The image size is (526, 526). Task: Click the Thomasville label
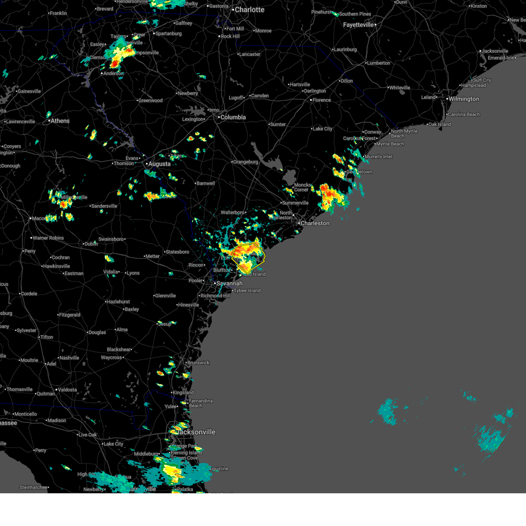(19, 390)
